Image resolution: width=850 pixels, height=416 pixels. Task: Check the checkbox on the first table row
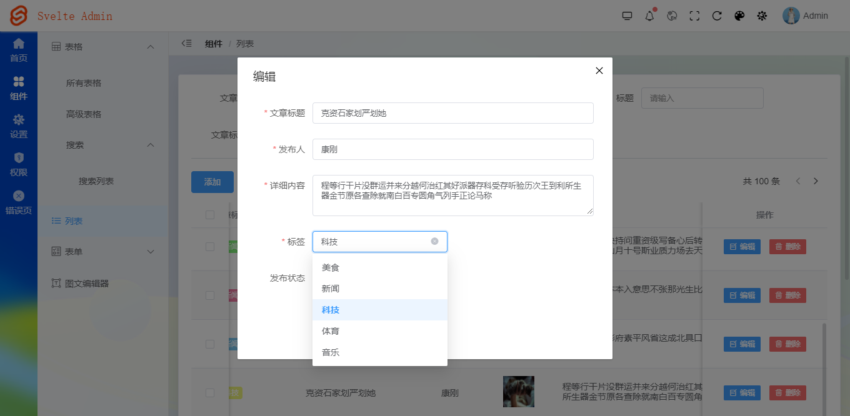tap(211, 246)
